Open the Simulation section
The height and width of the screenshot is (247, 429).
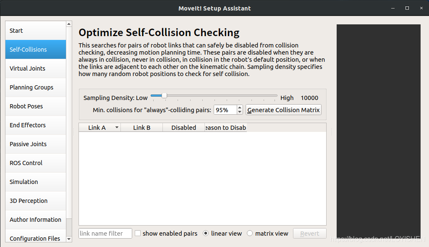click(36, 181)
